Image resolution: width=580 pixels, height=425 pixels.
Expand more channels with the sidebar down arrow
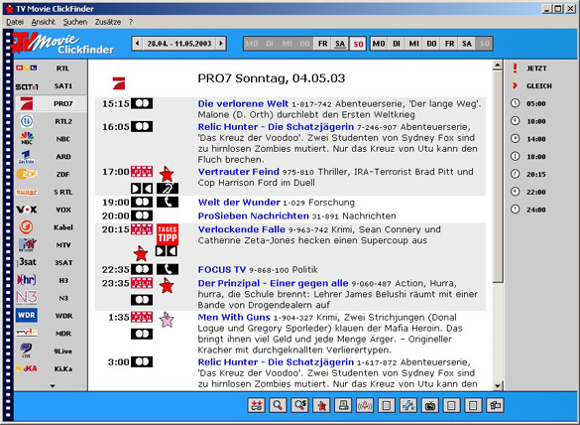[x=53, y=385]
